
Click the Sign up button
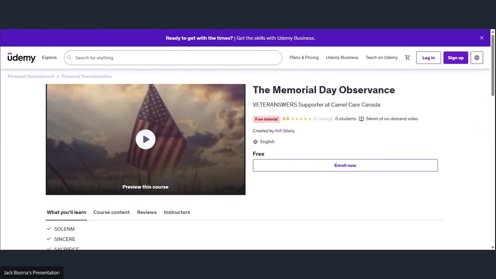pos(455,58)
